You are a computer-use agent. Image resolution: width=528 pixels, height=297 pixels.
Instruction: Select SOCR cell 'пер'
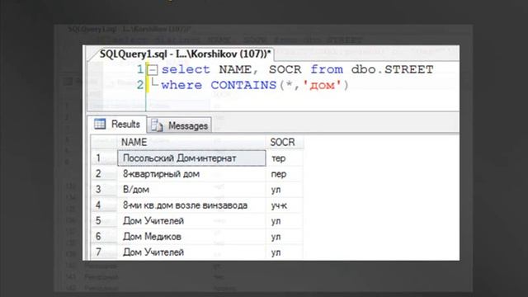pyautogui.click(x=285, y=174)
